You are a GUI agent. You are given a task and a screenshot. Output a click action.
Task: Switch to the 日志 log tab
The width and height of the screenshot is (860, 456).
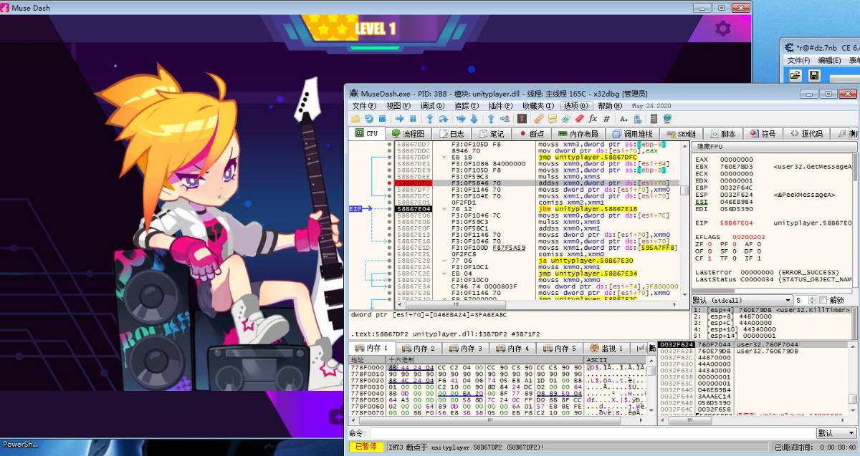[451, 134]
